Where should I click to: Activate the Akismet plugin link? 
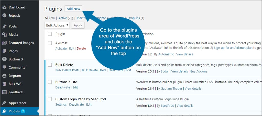[x=61, y=48]
